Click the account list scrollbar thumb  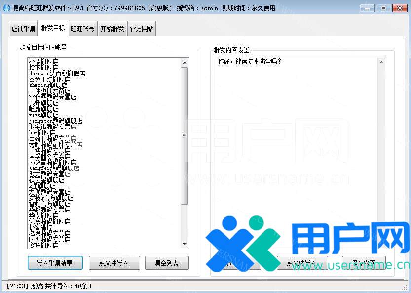point(185,136)
